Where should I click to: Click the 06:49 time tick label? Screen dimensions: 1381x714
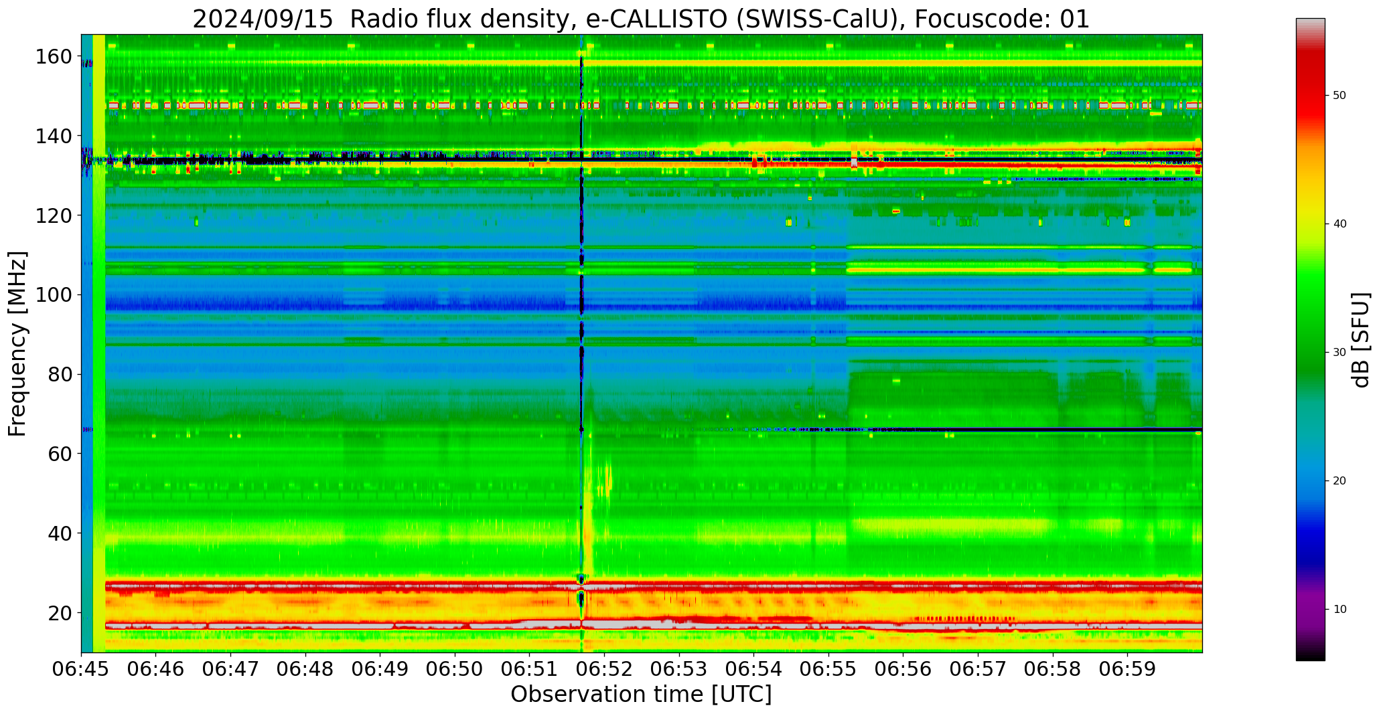coord(380,670)
